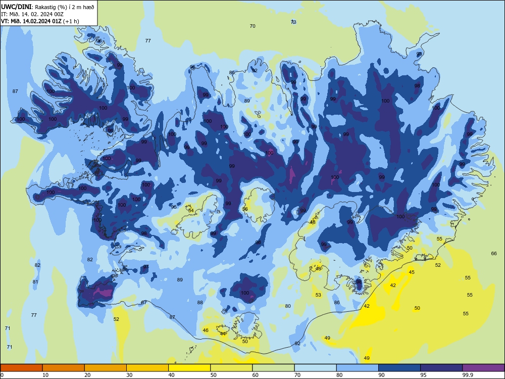Screen dimensions: 505x379
Task: Click the legend label "30"
Action: (x=129, y=375)
